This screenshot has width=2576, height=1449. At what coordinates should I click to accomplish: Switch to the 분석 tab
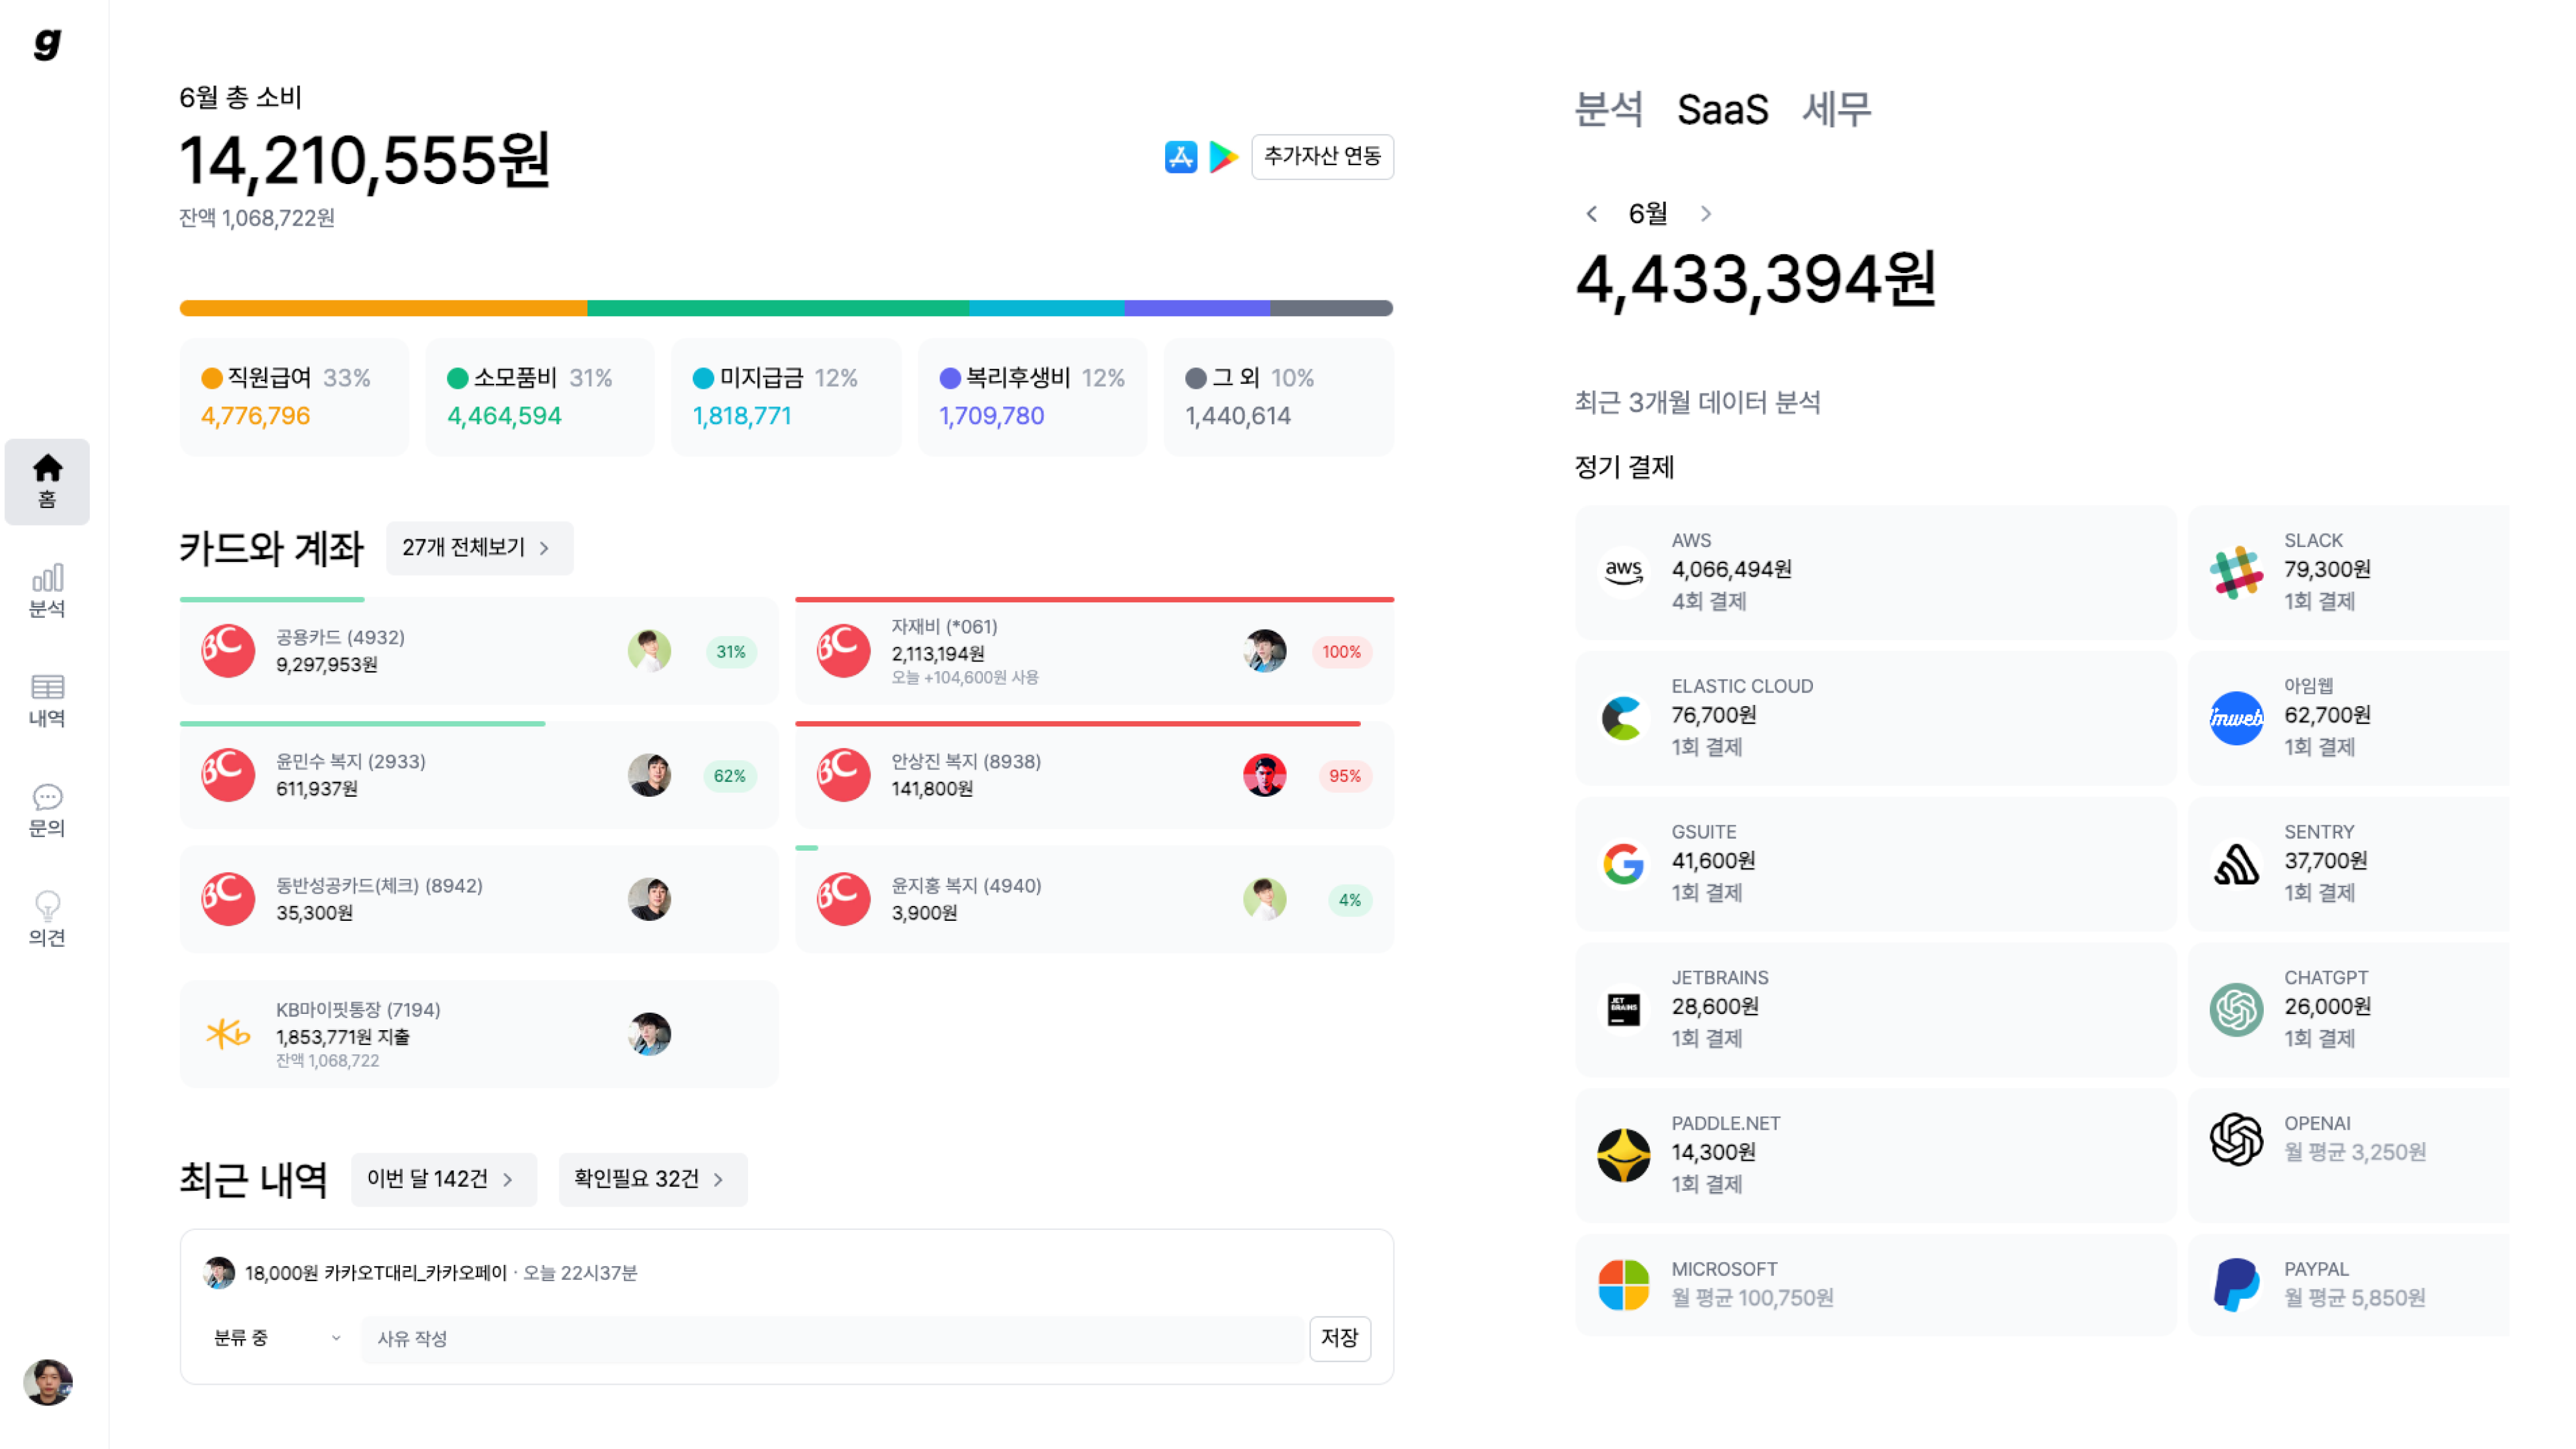[1609, 109]
